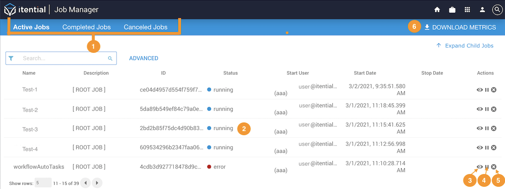Click the Show rows value field
This screenshot has height=189, width=505.
tap(43, 182)
